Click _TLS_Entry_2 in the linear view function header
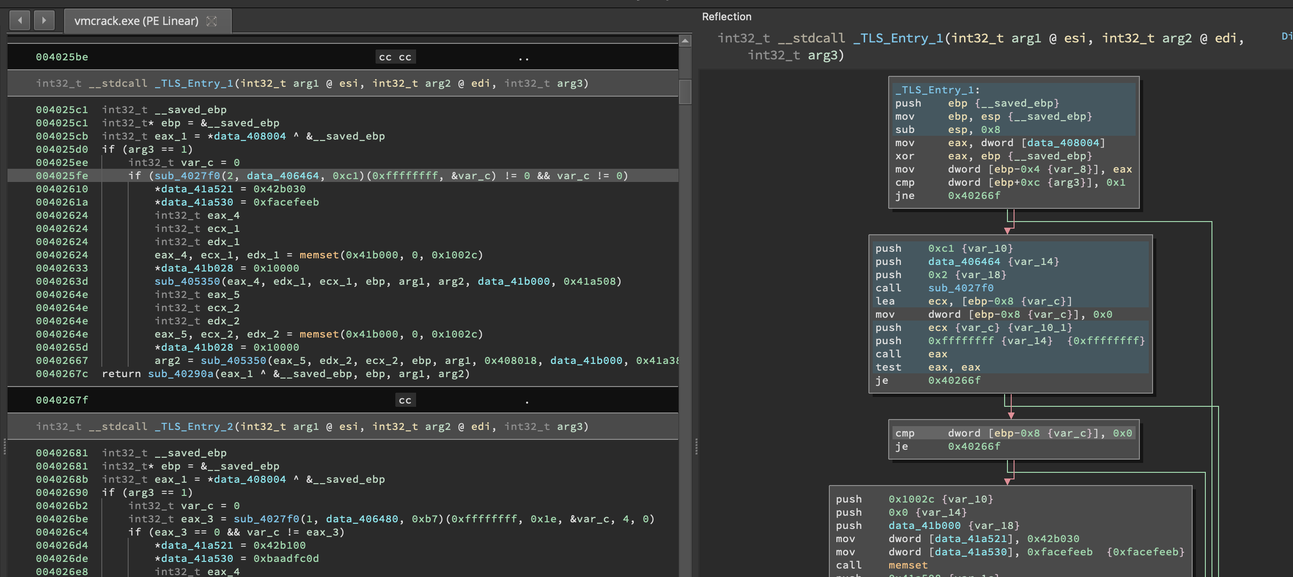The width and height of the screenshot is (1293, 577). [x=194, y=426]
